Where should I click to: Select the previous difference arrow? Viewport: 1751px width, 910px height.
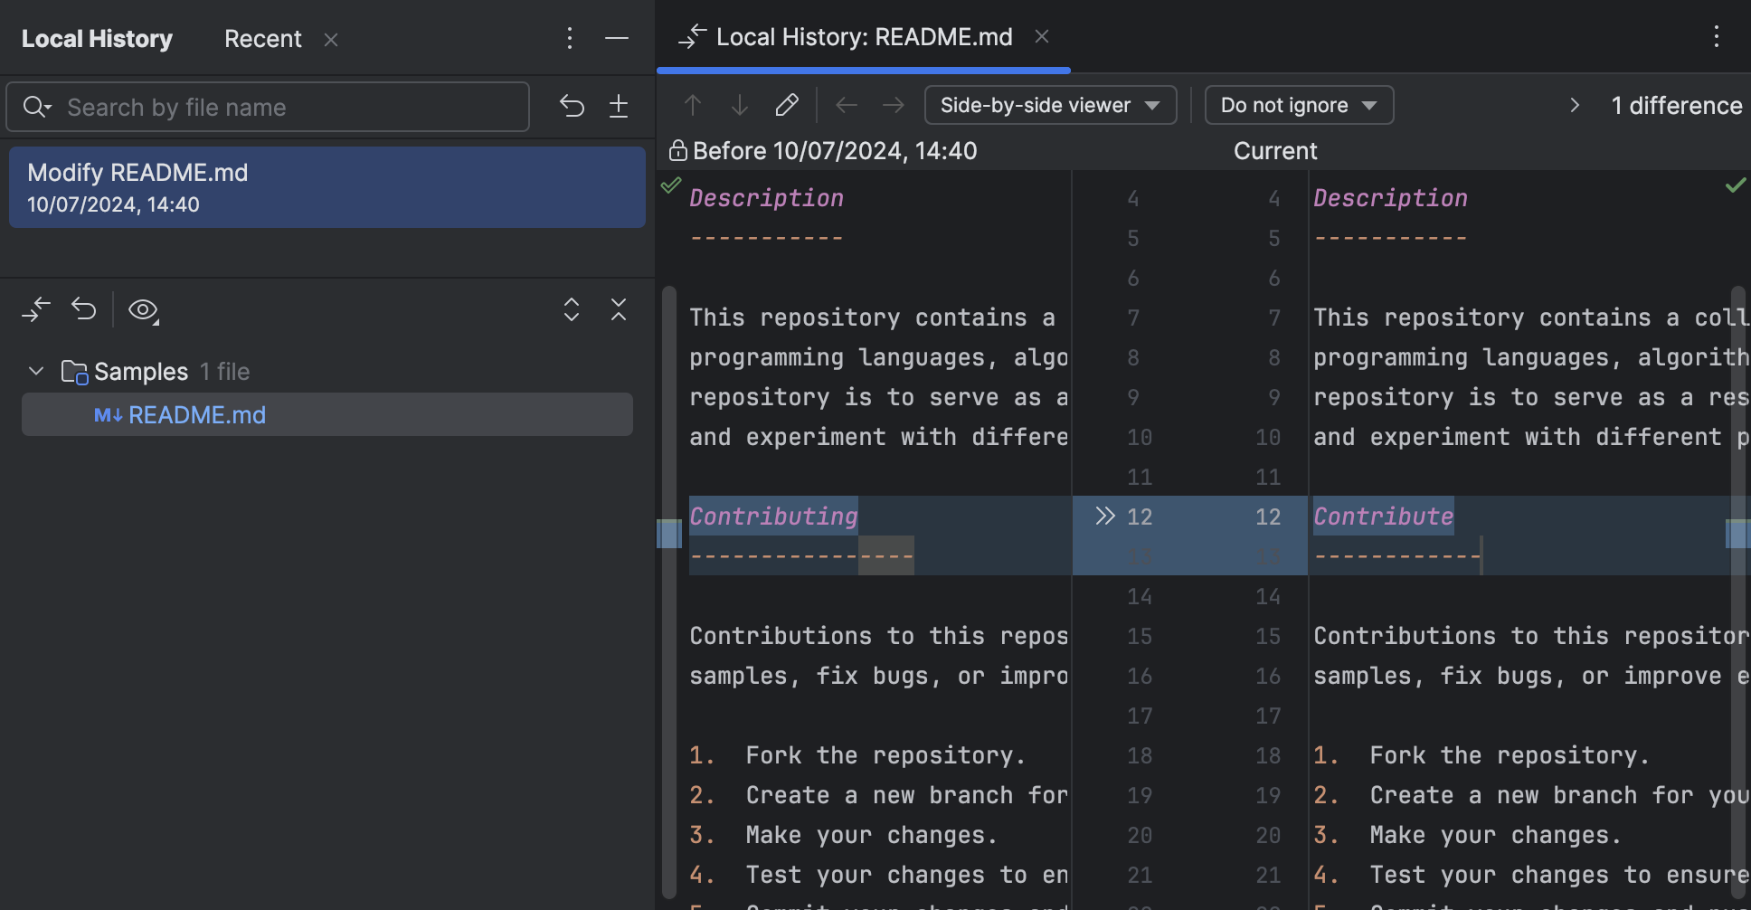point(693,105)
